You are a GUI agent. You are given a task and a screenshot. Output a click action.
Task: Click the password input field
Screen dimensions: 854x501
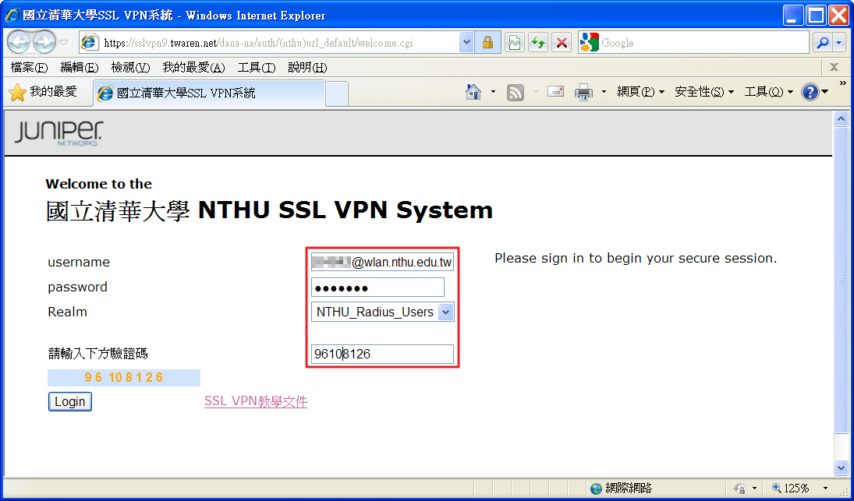point(377,288)
